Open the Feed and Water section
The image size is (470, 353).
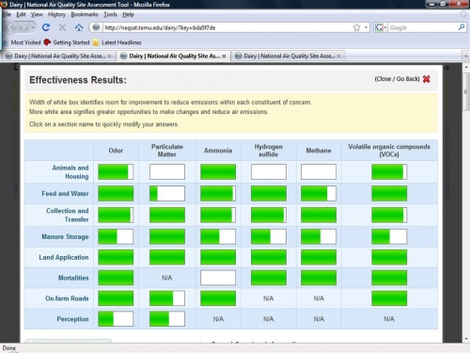65,194
